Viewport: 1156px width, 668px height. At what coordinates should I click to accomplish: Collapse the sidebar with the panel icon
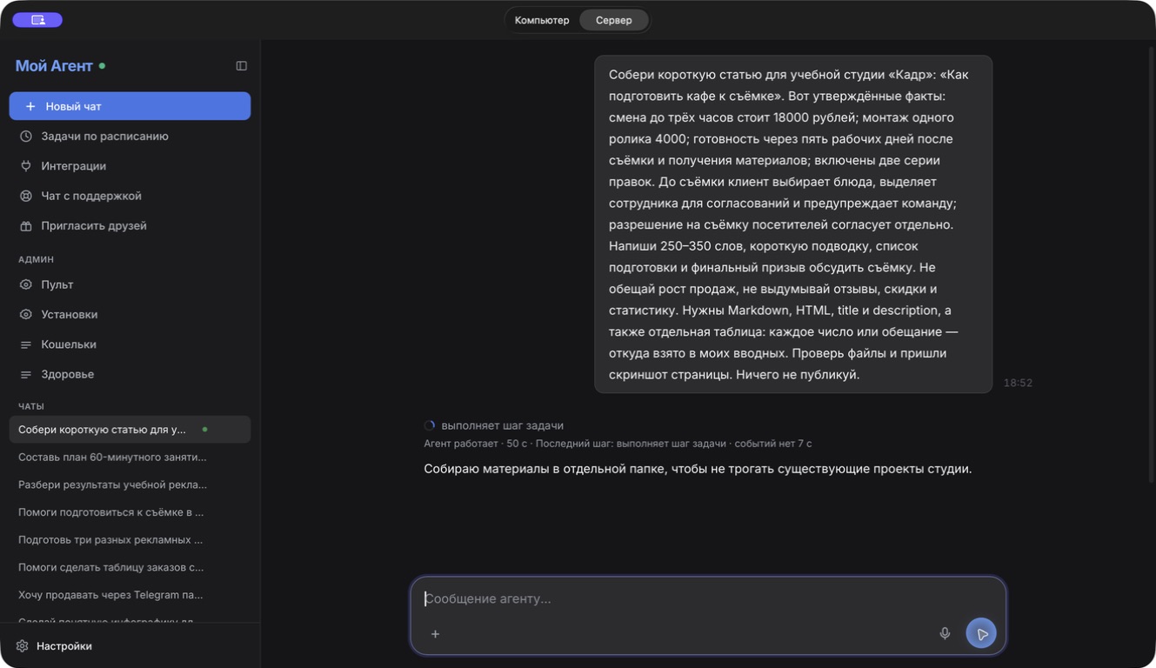pyautogui.click(x=241, y=66)
